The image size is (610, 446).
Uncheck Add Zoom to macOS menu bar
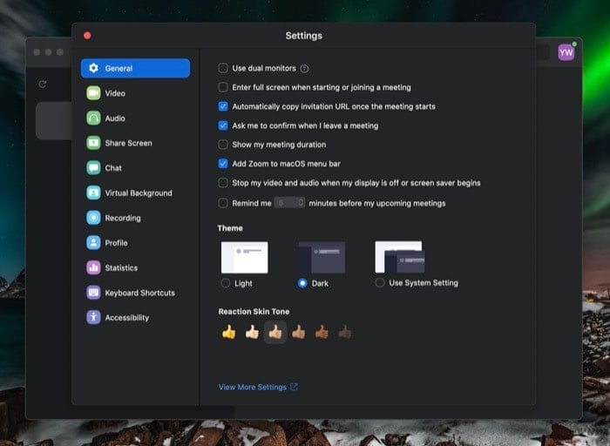pos(223,163)
